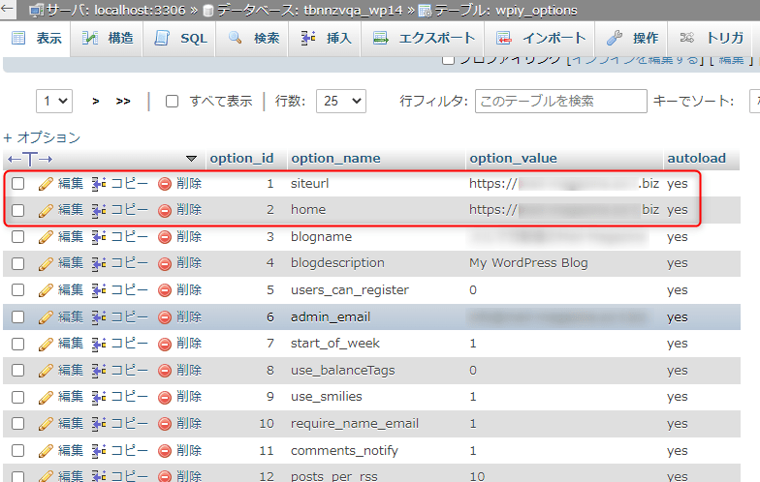This screenshot has height=482, width=760.
Task: Select the checkbox for siteurl row
Action: click(x=17, y=184)
